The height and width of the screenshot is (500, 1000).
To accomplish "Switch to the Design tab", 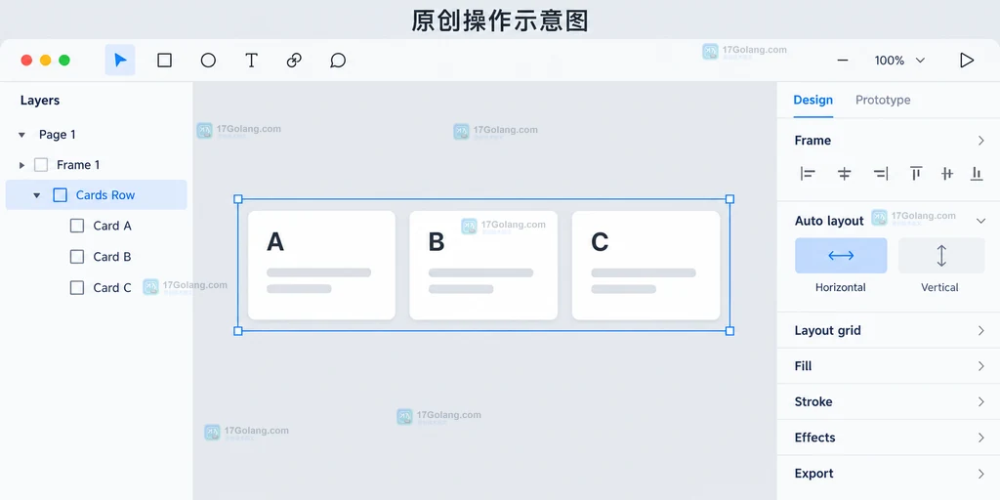I will (813, 100).
